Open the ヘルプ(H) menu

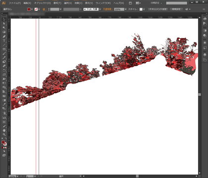(118, 3)
